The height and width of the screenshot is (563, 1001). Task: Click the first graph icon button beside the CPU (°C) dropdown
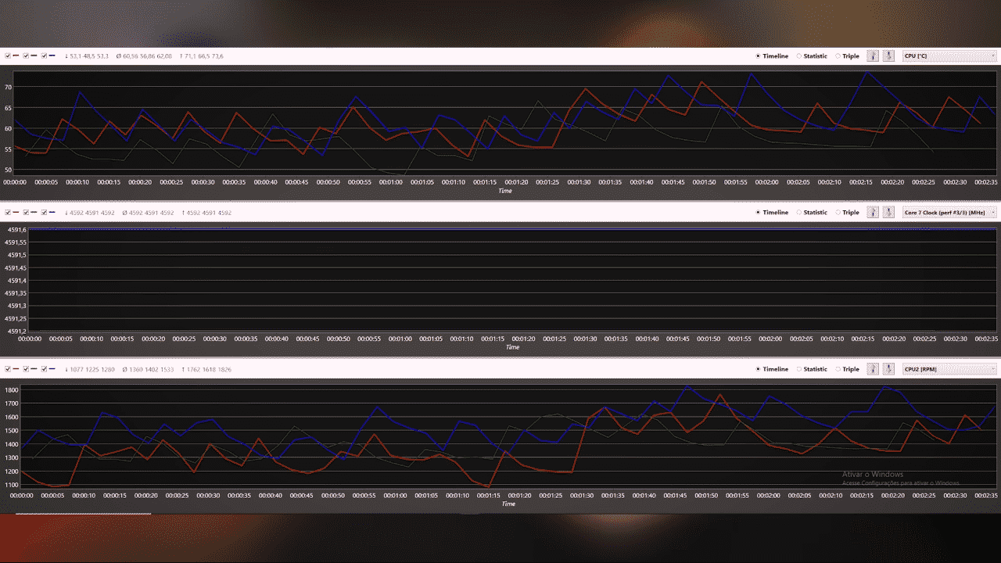[874, 56]
